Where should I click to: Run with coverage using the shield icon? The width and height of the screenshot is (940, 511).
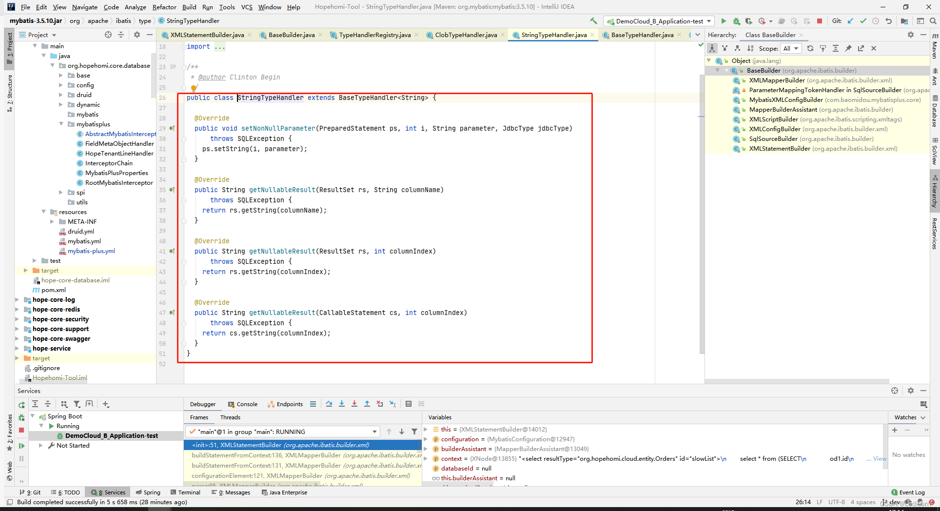(748, 21)
